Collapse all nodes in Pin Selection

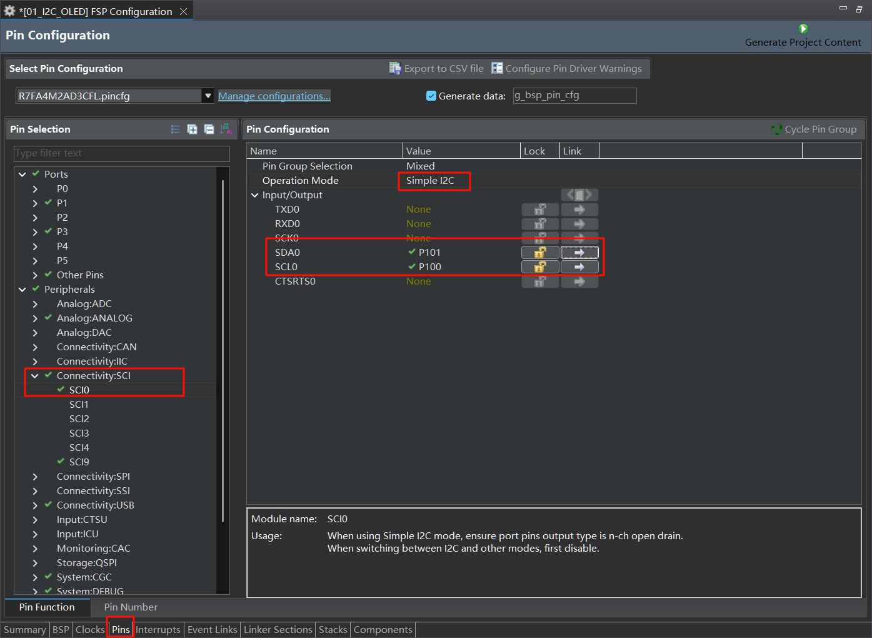tap(209, 129)
